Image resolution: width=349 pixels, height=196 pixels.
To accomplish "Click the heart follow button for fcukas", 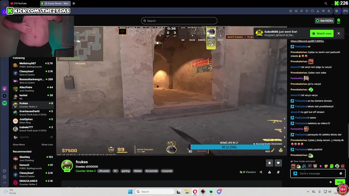I will pyautogui.click(x=278, y=163).
